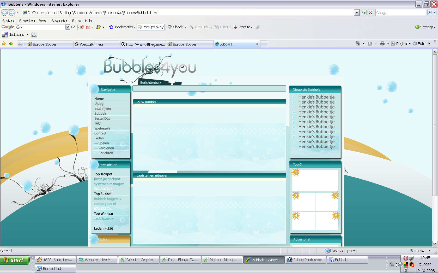Open the Beeld menu
The height and width of the screenshot is (273, 438).
[43, 21]
